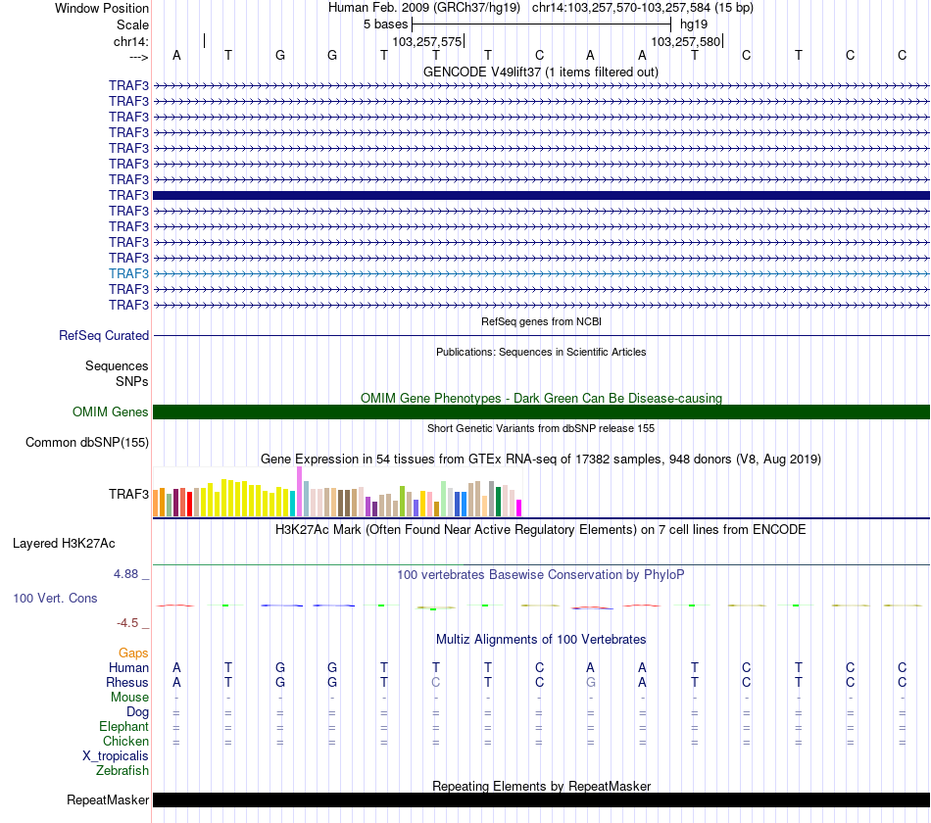Click 'Publications: Sequences in Scientific Articles' title

coord(541,352)
